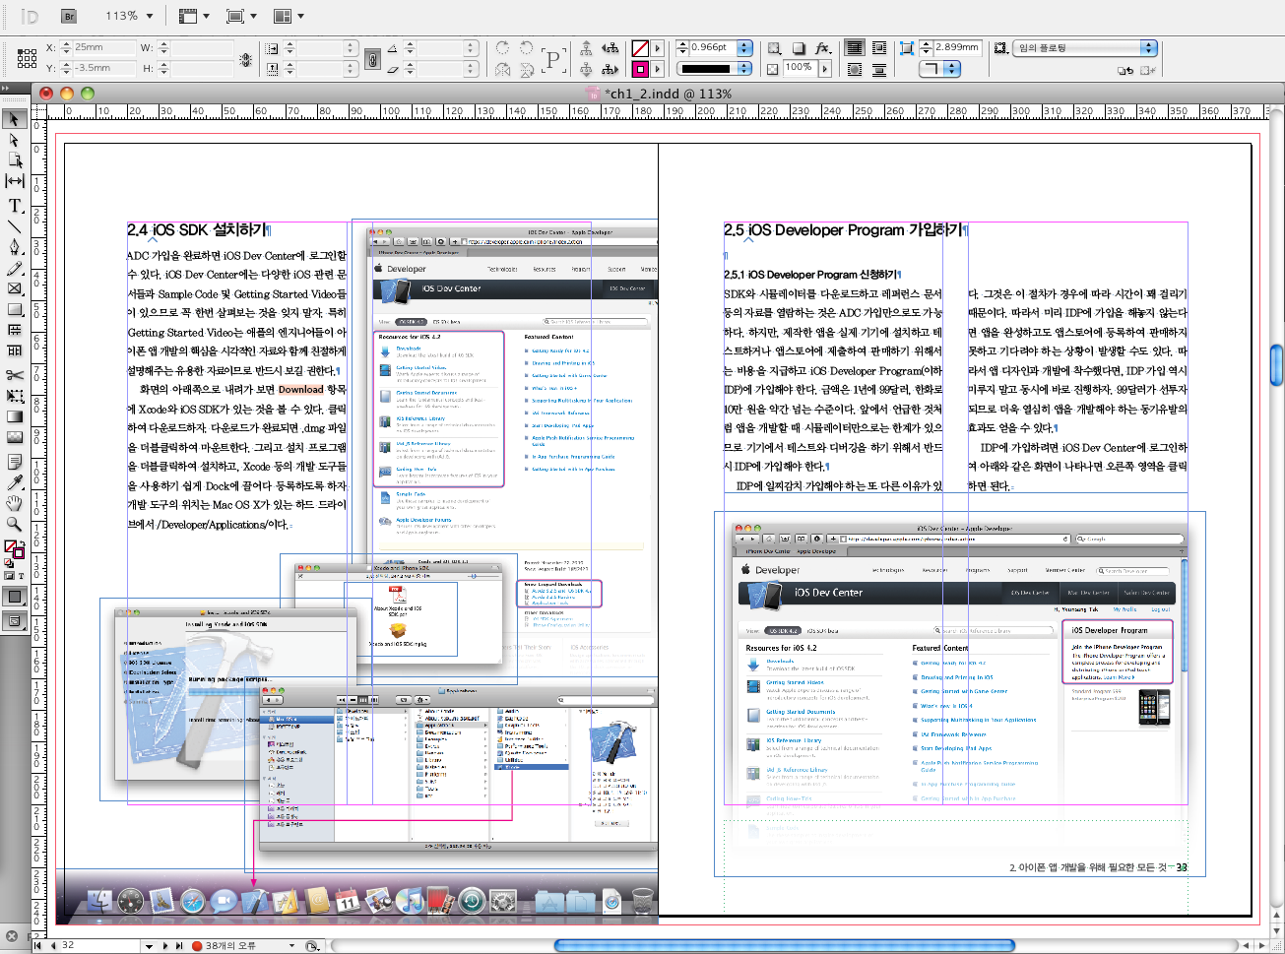The image size is (1285, 954).
Task: Click the magenta stroke color swatch
Action: click(640, 69)
